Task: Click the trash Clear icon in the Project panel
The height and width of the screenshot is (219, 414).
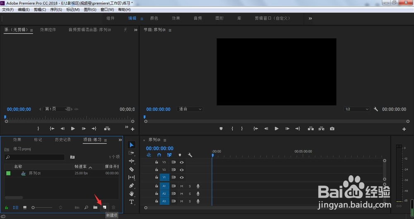Action: 113,207
